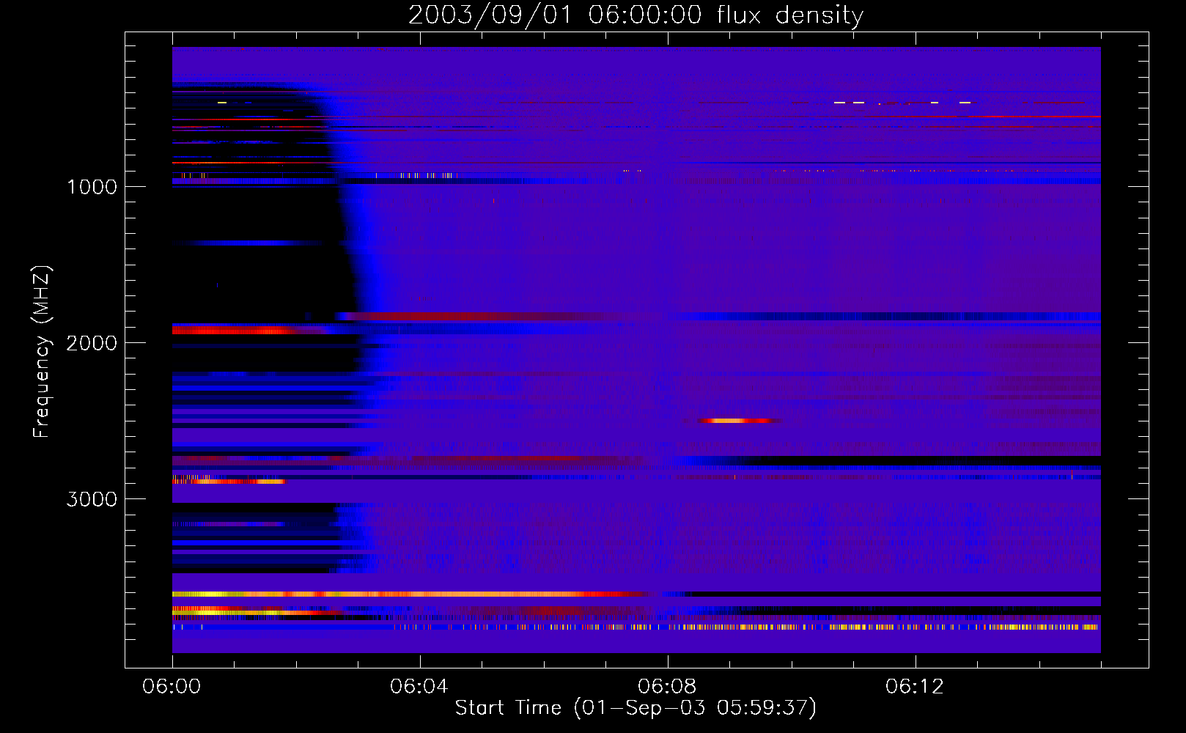The image size is (1186, 733).
Task: Select the 3000 frequency tick label
Action: [x=92, y=499]
